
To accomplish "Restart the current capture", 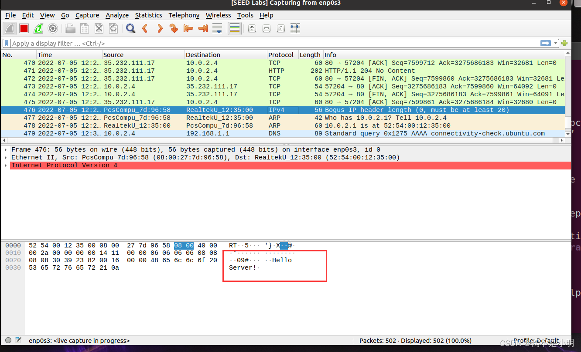I will coord(38,28).
